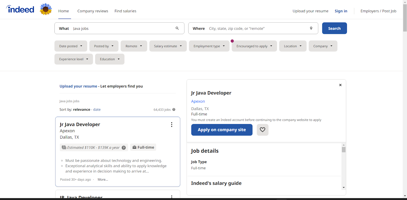The height and width of the screenshot is (200, 407).
Task: Open the Apexon company link in details panel
Action: tap(198, 101)
